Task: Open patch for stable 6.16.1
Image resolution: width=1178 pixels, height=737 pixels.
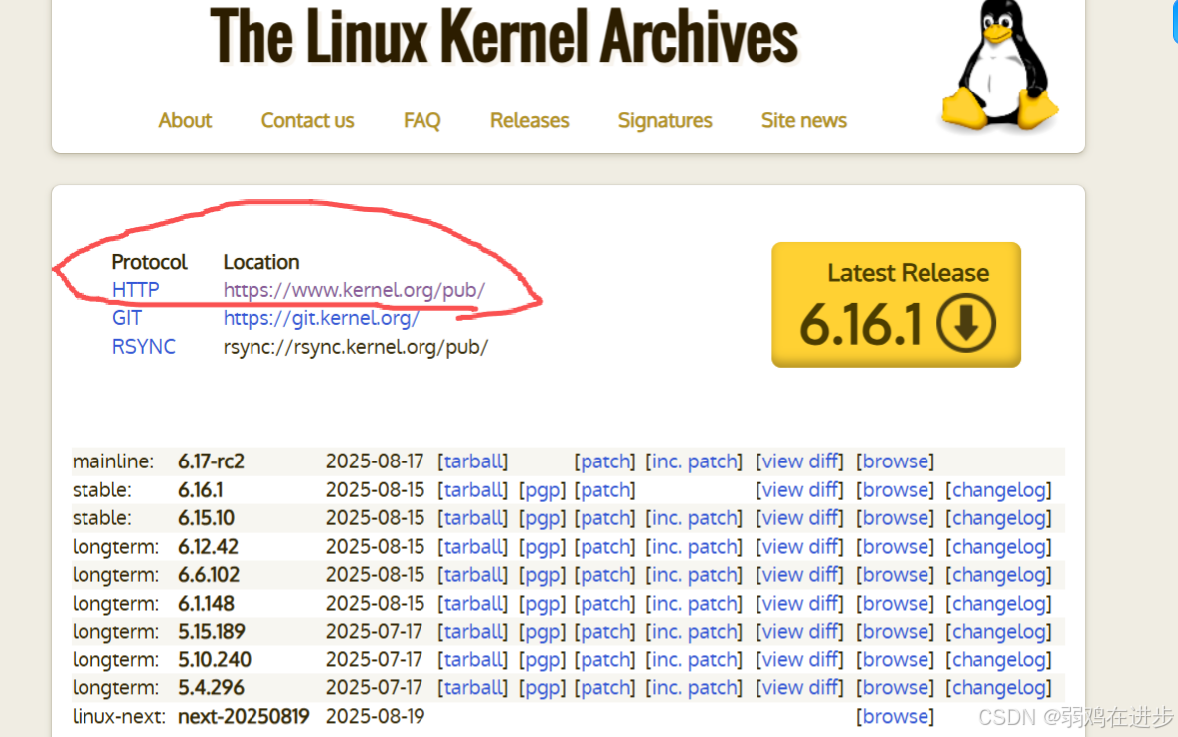Action: pos(604,490)
